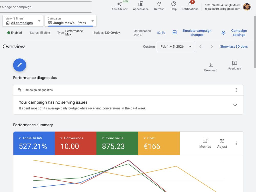Open the View filters dropdown arrow
This screenshot has width=256, height=192.
(39, 21)
